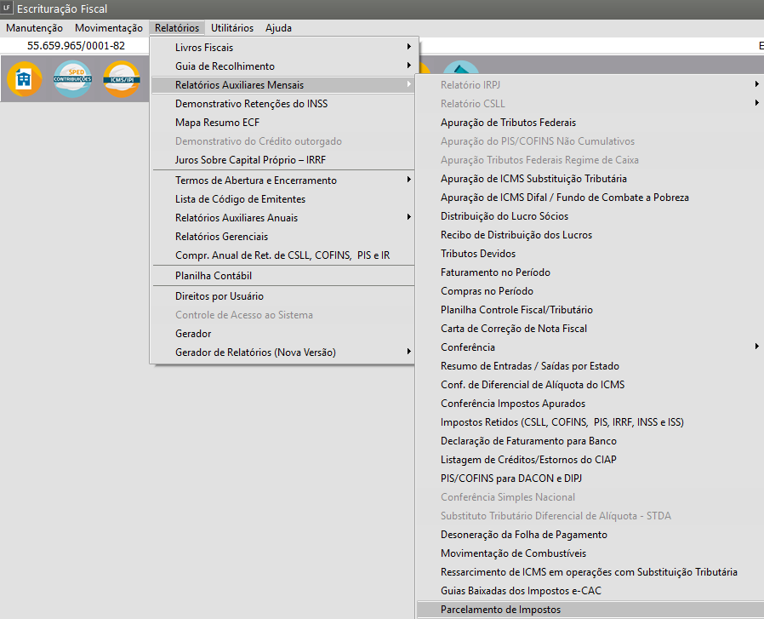This screenshot has height=619, width=764.
Task: Click the LF application icon in title bar
Action: [8, 9]
